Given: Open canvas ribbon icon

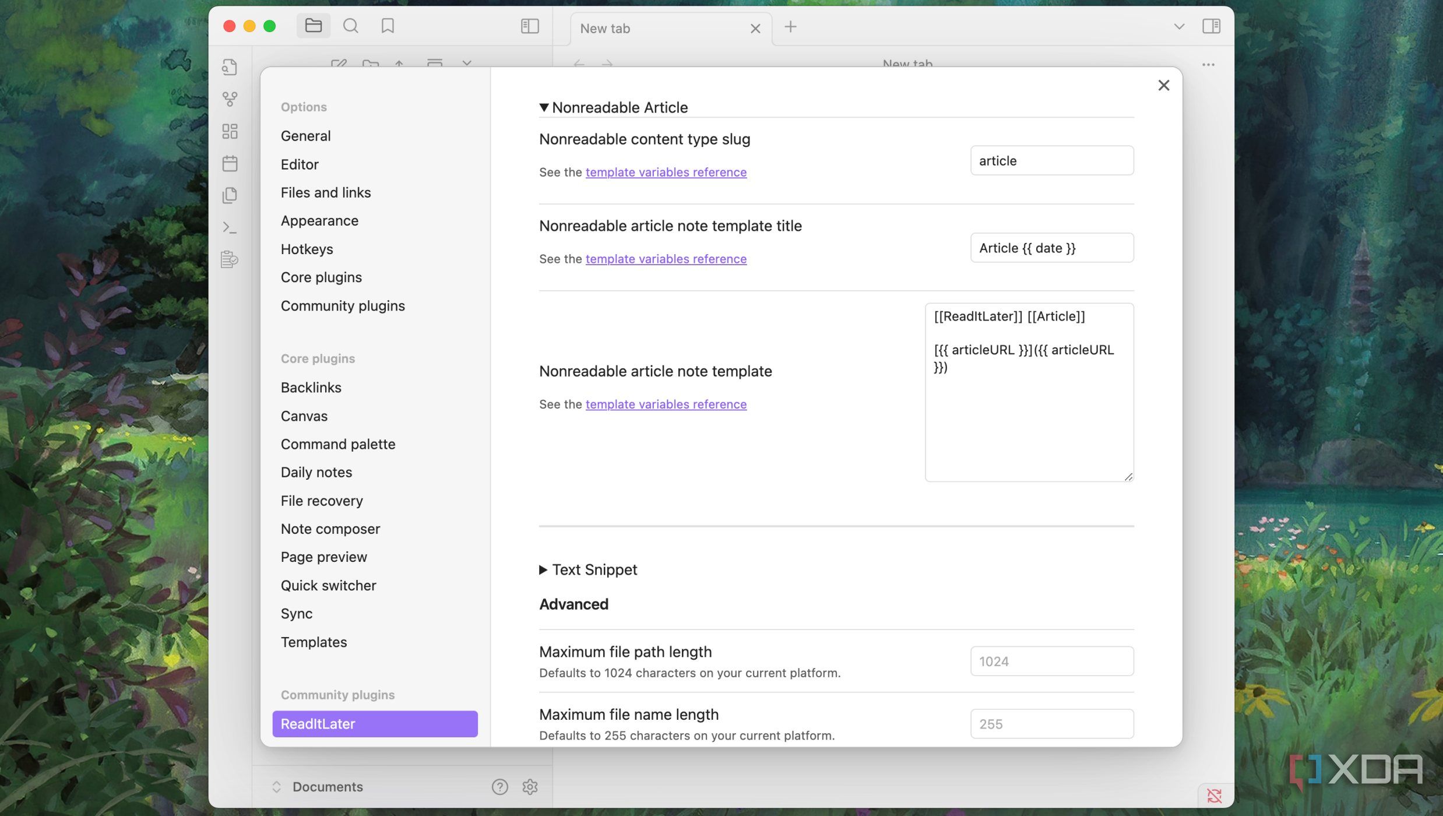Looking at the screenshot, I should [x=230, y=131].
